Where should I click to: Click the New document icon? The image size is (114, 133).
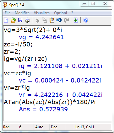tap(6, 20)
